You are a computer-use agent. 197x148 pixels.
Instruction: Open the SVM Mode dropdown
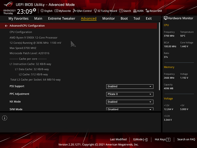tap(130, 109)
